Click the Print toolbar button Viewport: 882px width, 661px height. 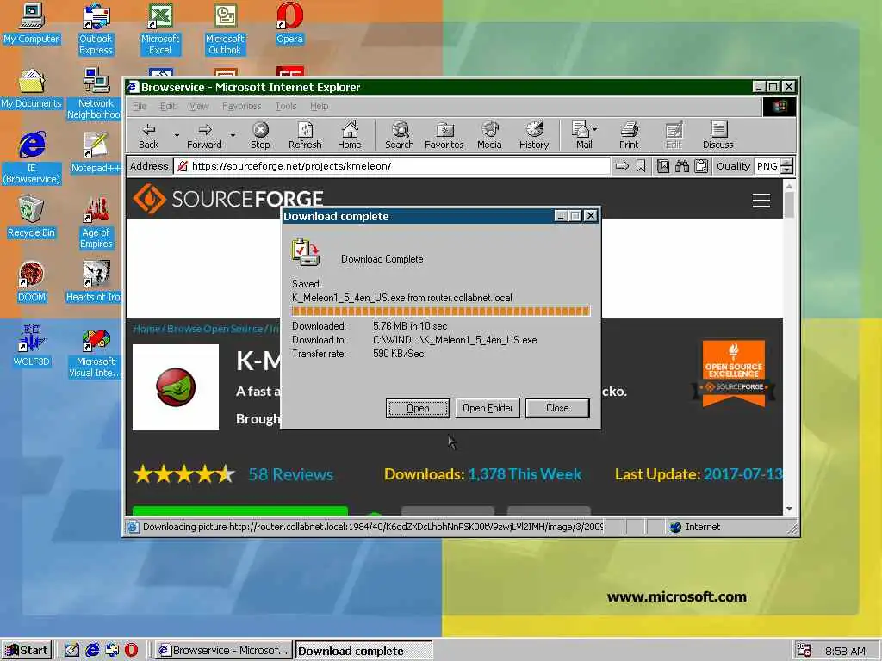629,136
